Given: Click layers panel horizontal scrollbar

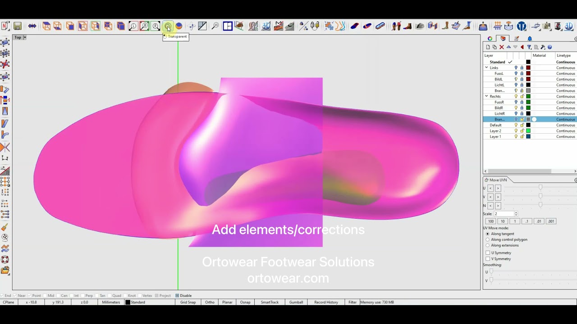Looking at the screenshot, I should [x=519, y=171].
